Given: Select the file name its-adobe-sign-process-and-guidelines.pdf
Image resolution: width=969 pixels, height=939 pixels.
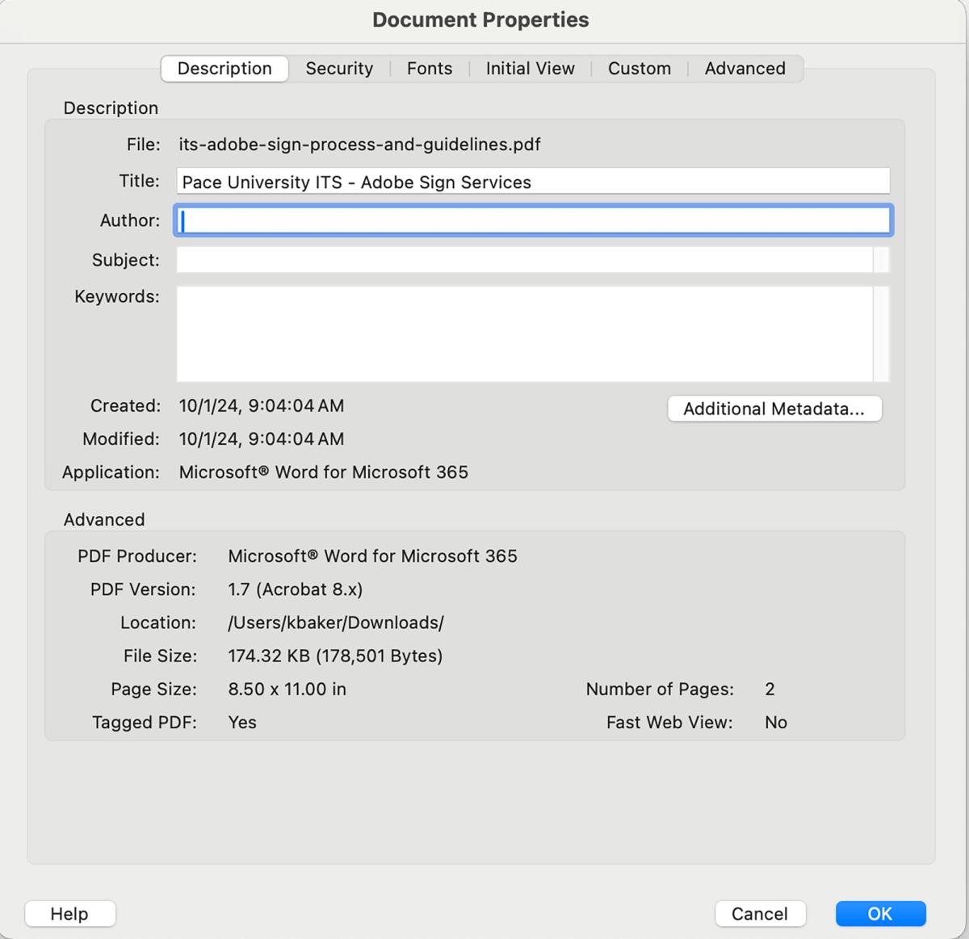Looking at the screenshot, I should click(359, 145).
